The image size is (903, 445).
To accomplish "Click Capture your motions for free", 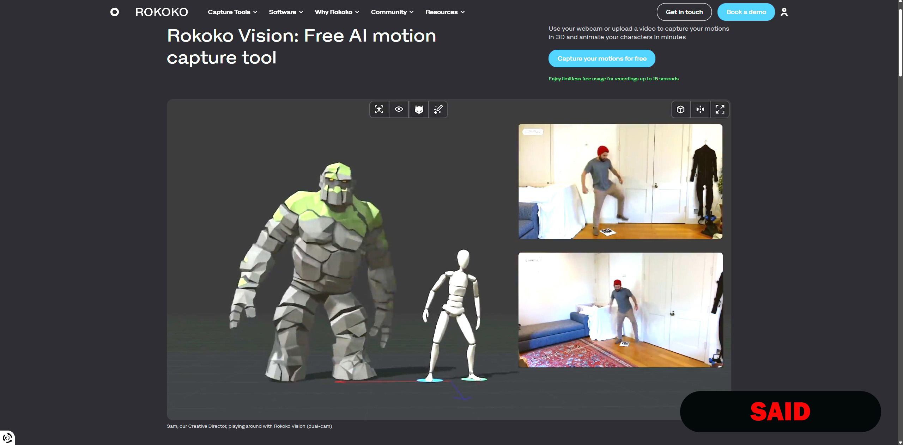I will (602, 58).
